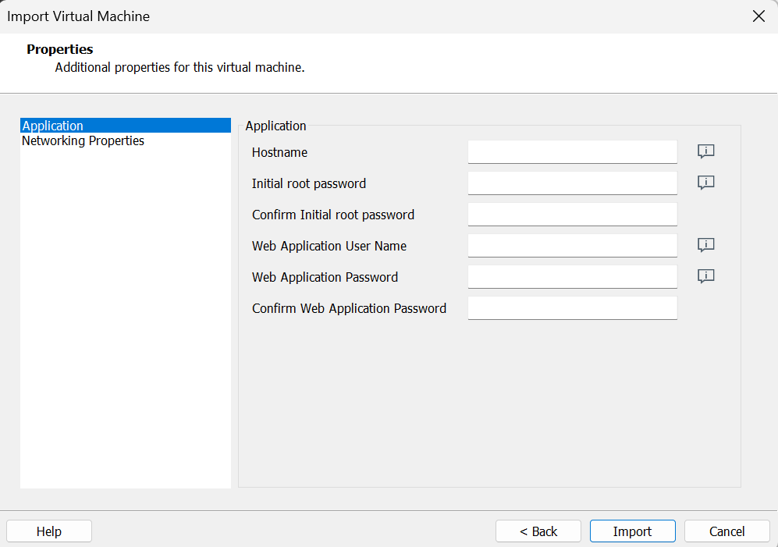Cancel the virtual machine import
This screenshot has height=547, width=778.
click(726, 531)
